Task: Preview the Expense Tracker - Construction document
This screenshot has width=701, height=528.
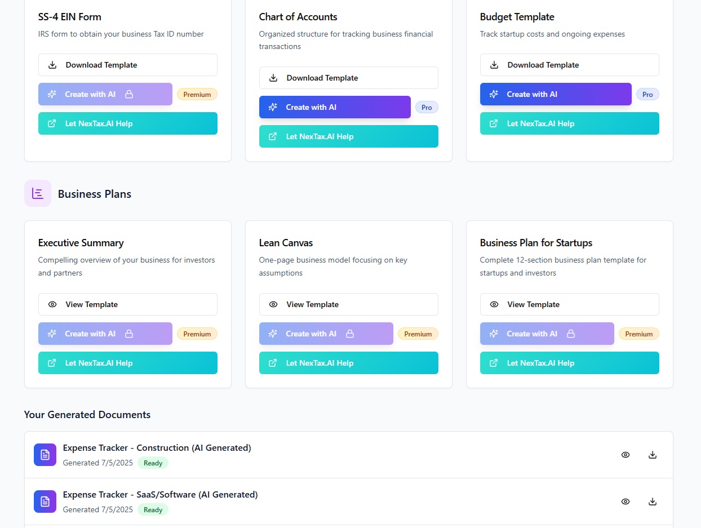Action: (625, 454)
